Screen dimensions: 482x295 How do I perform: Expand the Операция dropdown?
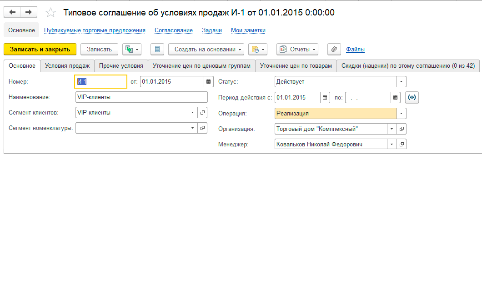point(401,113)
